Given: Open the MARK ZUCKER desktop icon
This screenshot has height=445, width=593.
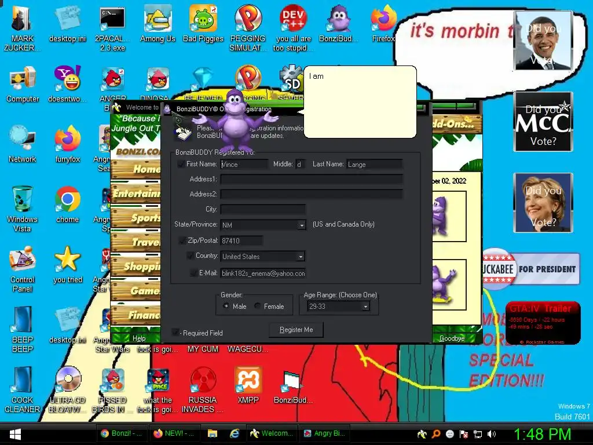Looking at the screenshot, I should (x=21, y=28).
